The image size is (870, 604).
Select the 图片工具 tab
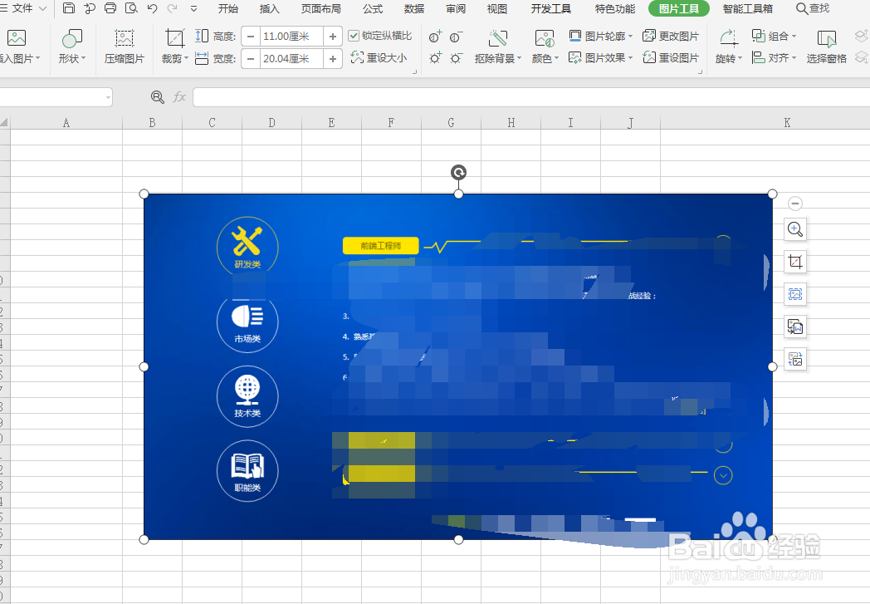(678, 8)
